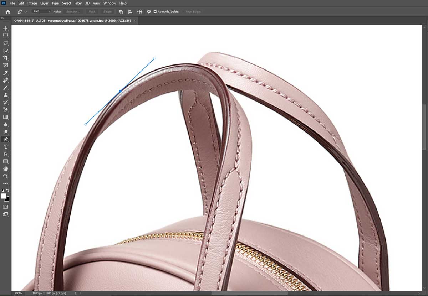Image resolution: width=428 pixels, height=296 pixels.
Task: Activate the Zoom tool
Action: [5, 176]
